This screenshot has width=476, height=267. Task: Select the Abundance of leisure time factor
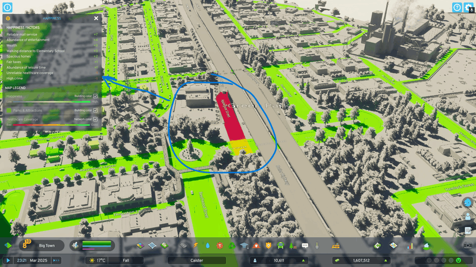click(52, 68)
